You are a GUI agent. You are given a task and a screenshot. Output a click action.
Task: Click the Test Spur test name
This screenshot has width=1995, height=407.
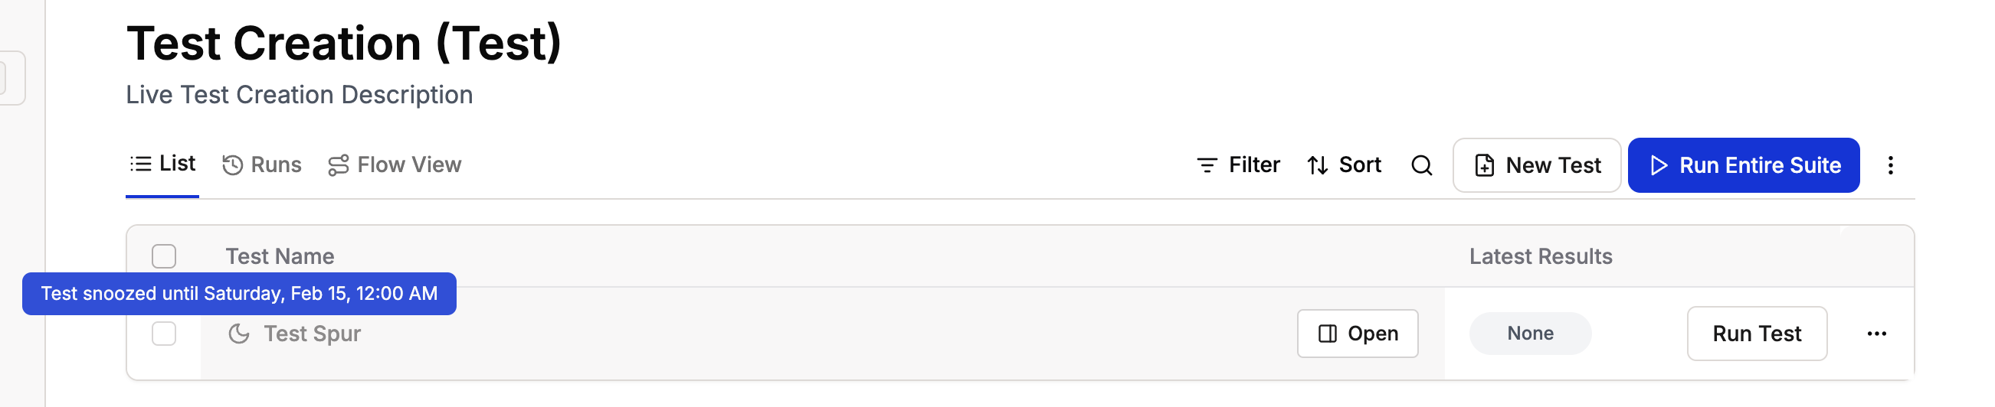click(312, 334)
